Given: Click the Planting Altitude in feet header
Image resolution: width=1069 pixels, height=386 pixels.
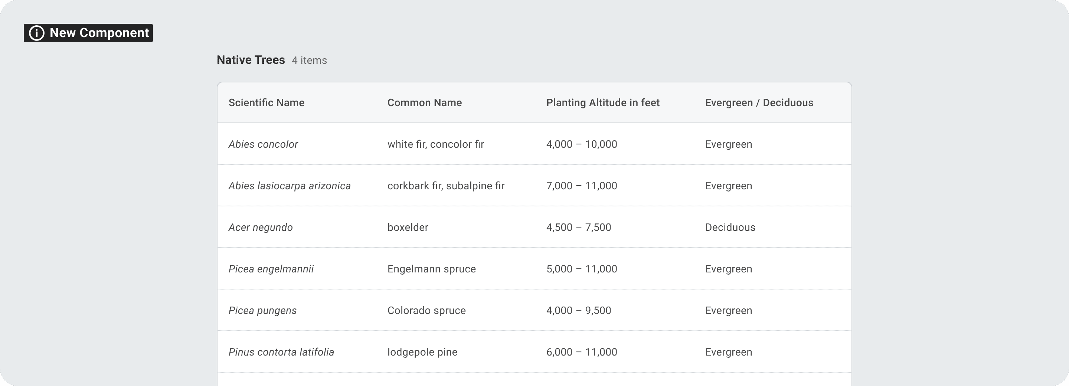Looking at the screenshot, I should pyautogui.click(x=602, y=103).
